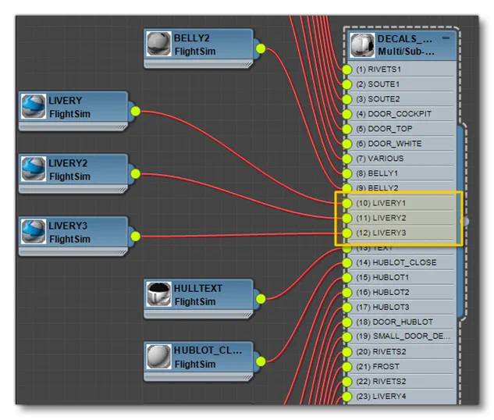Click input socket for (16) HUBLOT2
The height and width of the screenshot is (420, 494).
[347, 293]
